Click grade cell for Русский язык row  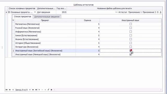(88, 28)
